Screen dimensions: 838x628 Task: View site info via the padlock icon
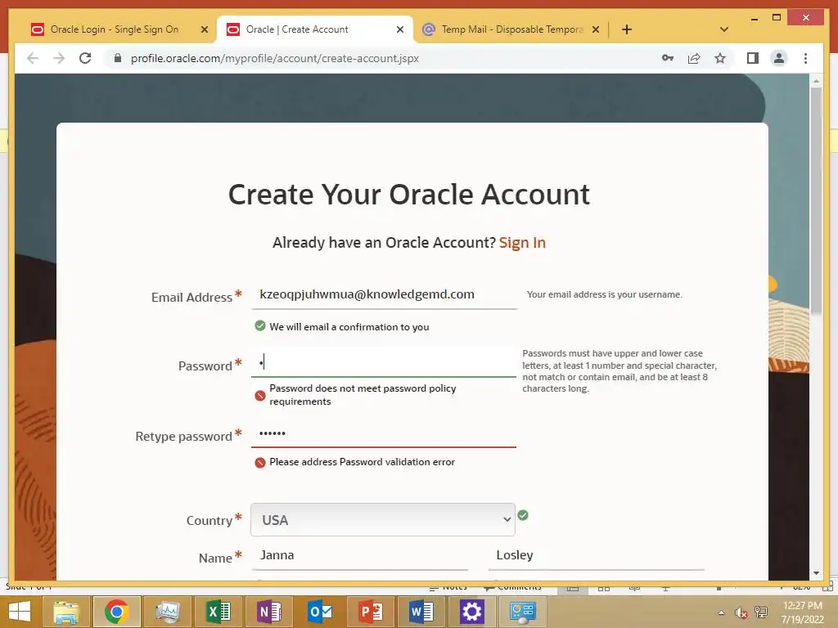[118, 58]
